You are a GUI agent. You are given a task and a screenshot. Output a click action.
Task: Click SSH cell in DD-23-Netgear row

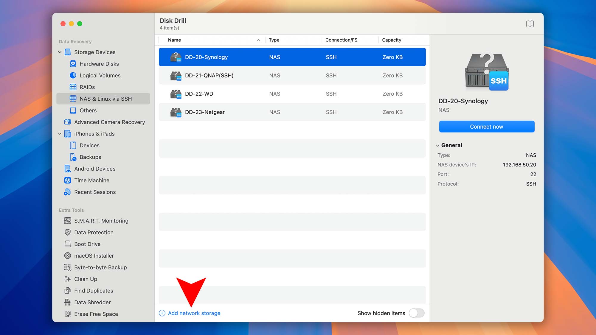(331, 112)
